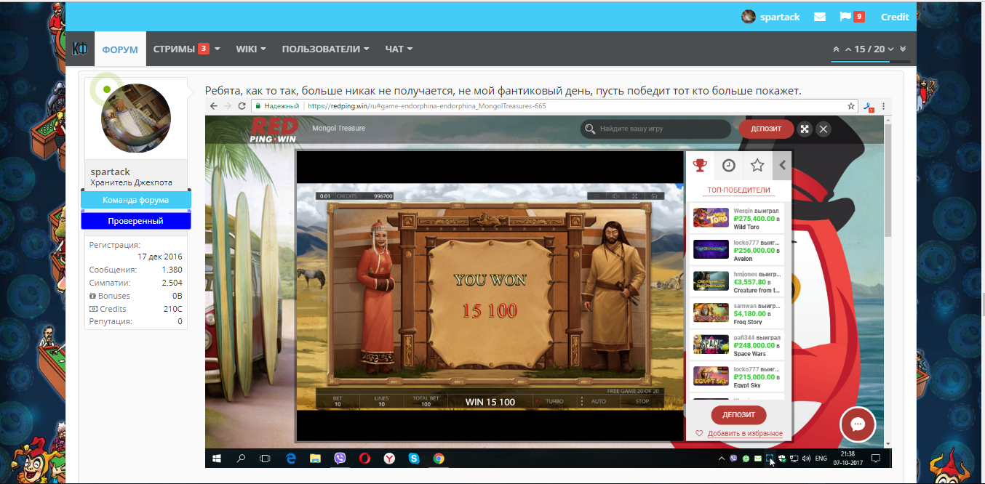Click the Команда форума banner
The image size is (985, 484).
pyautogui.click(x=136, y=200)
